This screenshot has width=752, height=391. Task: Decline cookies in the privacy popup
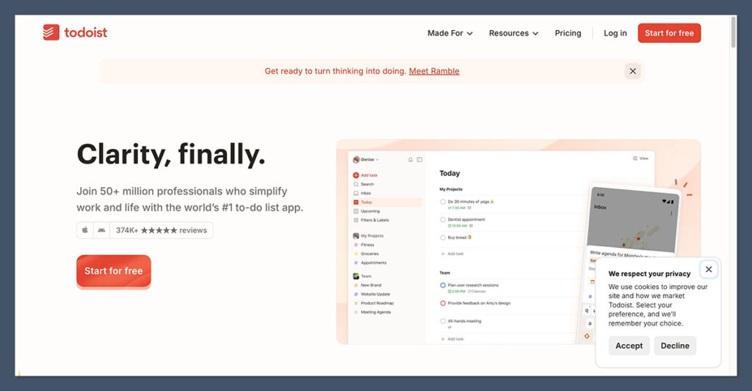coord(675,346)
